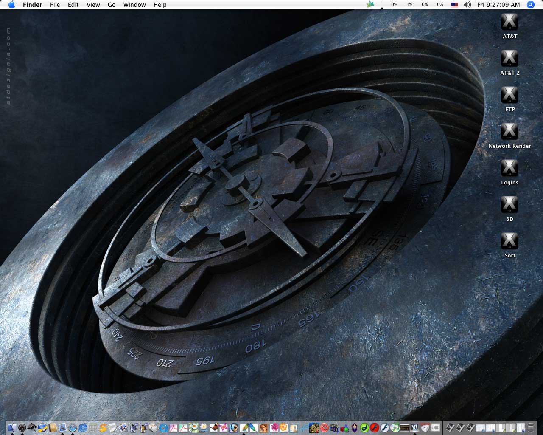
Task: Open white Flash Player icon in the Dock
Action: click(384, 427)
